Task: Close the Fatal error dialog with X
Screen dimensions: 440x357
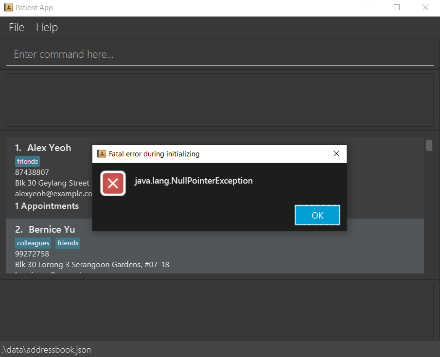Action: (336, 153)
